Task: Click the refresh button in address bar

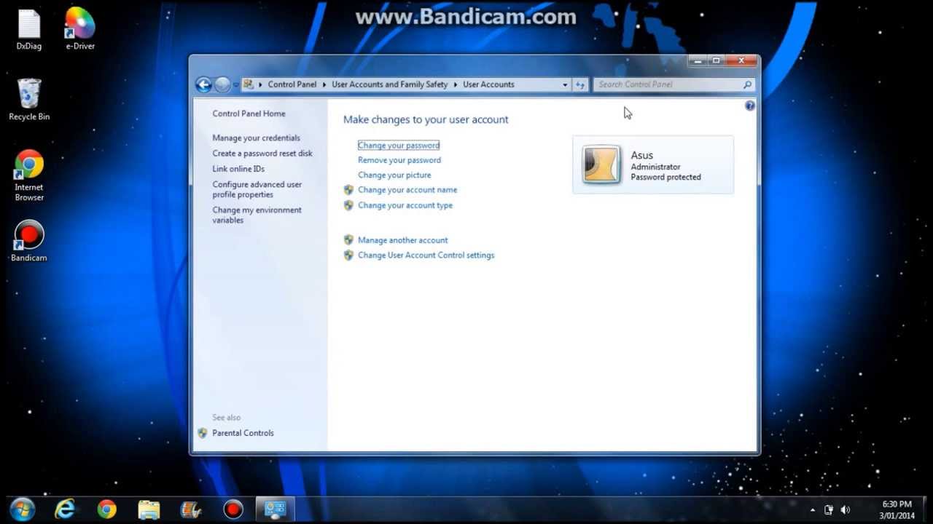Action: (x=580, y=84)
